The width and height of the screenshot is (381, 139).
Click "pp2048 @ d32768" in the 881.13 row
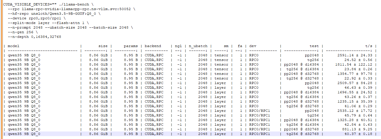(x=301, y=129)
